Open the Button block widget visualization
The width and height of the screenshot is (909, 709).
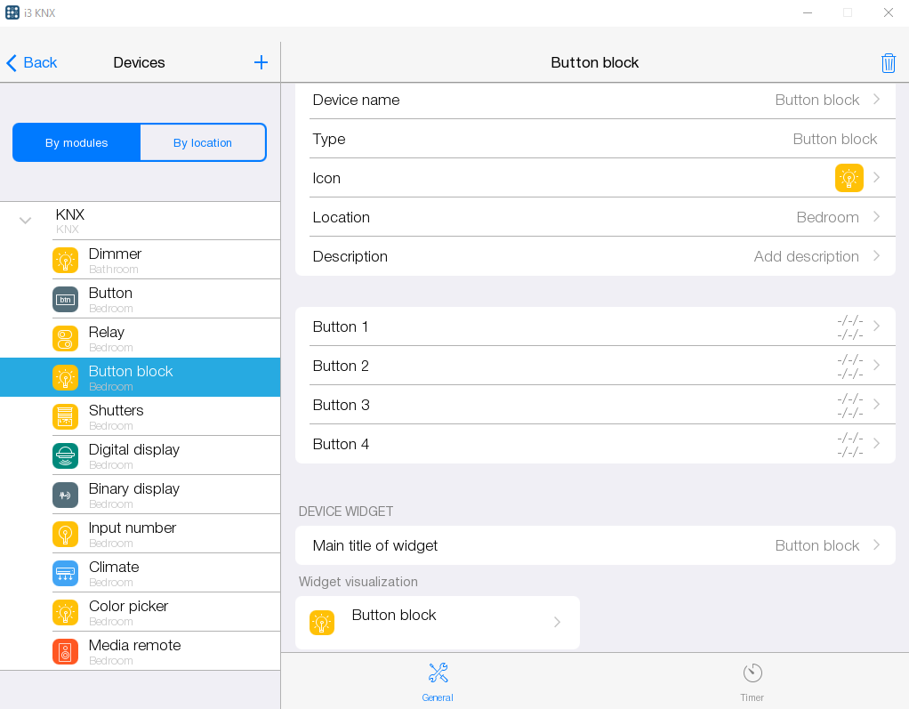437,622
